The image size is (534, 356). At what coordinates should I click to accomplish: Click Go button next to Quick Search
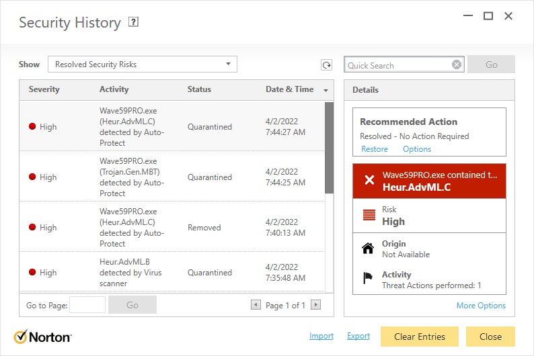[x=491, y=64]
